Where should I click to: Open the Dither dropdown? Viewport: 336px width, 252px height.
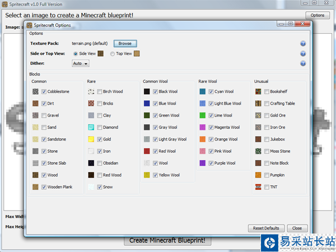[81, 63]
